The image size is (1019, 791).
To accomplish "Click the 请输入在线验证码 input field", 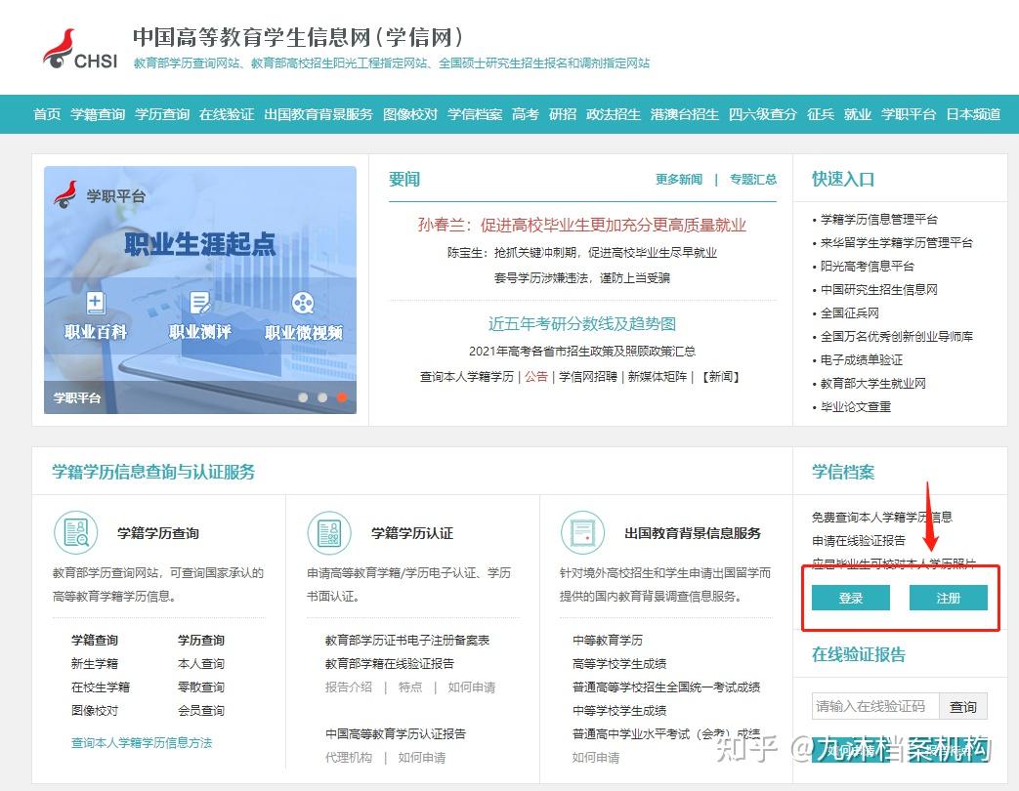I will point(875,707).
